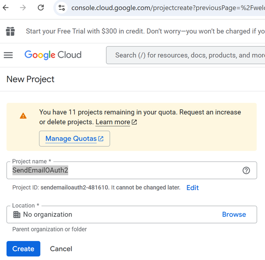This screenshot has height=260, width=265.
Task: Edit the project ID
Action: pos(193,188)
